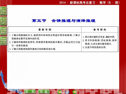Click the text 注意归纳思想的应用
This screenshot has height=94, width=126.
coord(95,47)
